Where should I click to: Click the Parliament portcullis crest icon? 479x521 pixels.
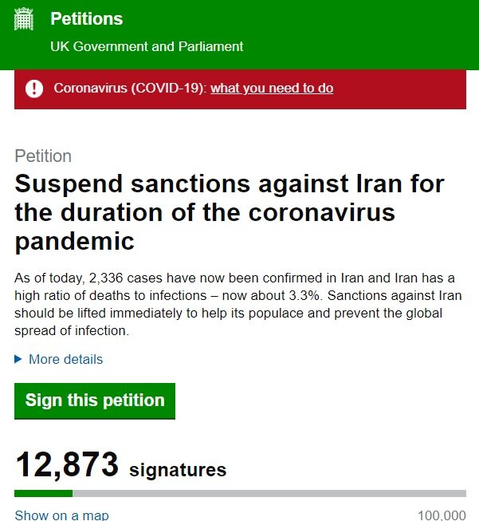pyautogui.click(x=24, y=19)
